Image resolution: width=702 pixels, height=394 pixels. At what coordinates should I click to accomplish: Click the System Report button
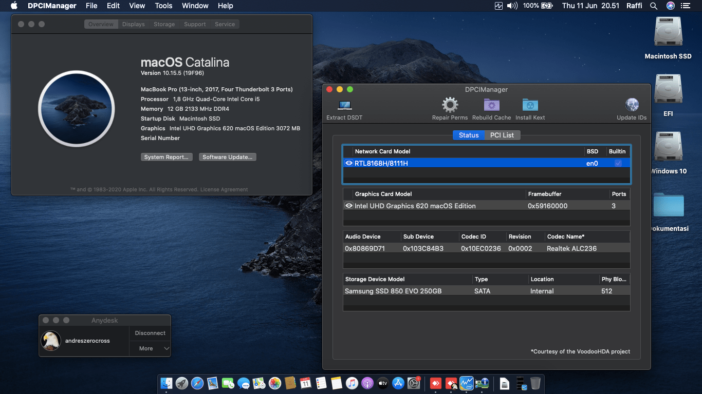(167, 157)
